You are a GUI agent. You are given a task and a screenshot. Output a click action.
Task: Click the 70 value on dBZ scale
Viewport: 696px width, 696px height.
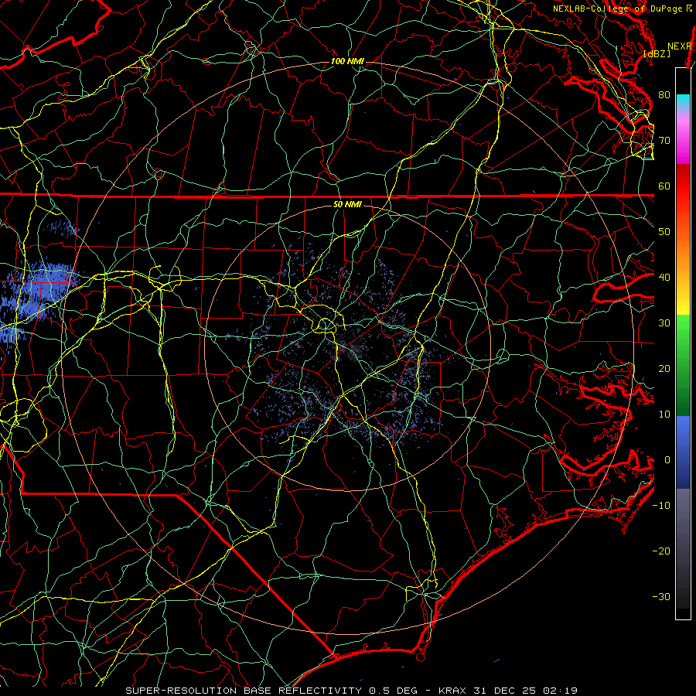pyautogui.click(x=664, y=141)
